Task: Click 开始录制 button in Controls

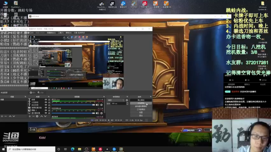Action: (141, 103)
